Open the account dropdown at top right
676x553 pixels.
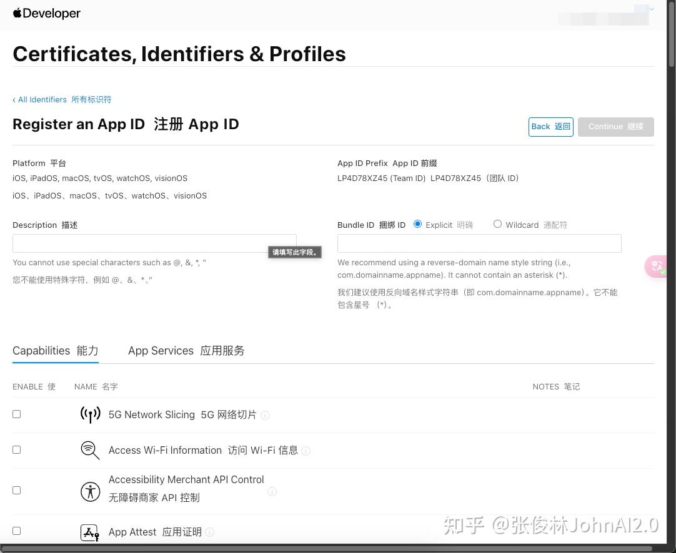(652, 9)
